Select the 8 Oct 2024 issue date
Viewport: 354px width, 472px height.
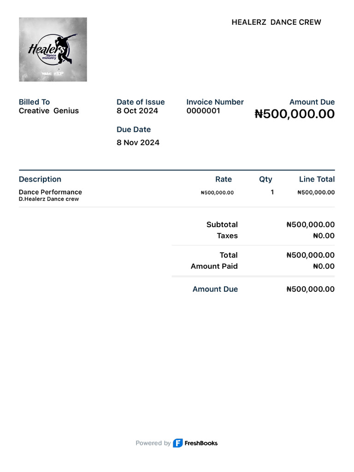137,111
